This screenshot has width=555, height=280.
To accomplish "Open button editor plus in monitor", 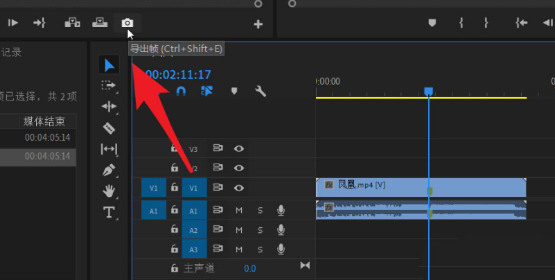I will click(258, 24).
